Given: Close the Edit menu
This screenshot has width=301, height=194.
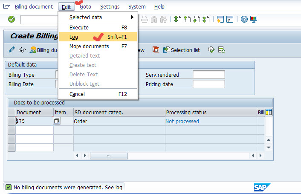Looking at the screenshot, I should coord(66,7).
